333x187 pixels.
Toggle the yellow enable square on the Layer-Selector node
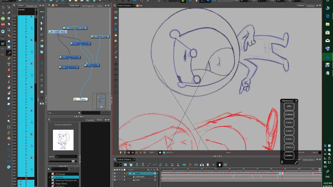(x=71, y=43)
